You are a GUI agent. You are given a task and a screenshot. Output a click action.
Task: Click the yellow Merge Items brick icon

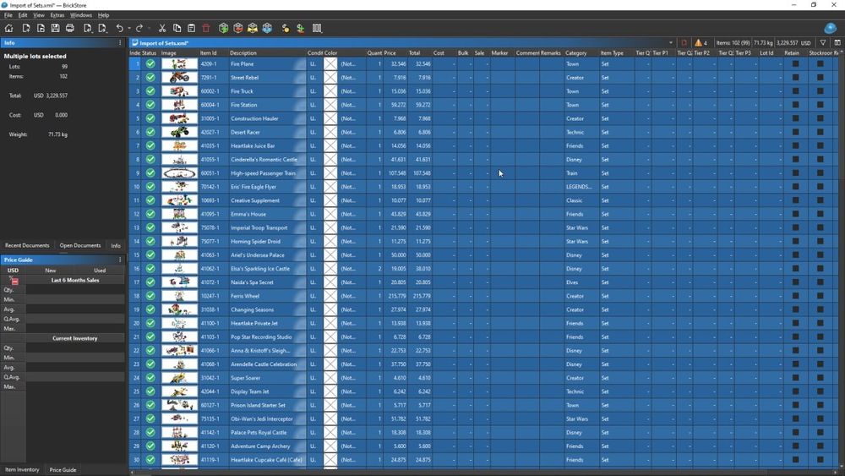click(252, 28)
